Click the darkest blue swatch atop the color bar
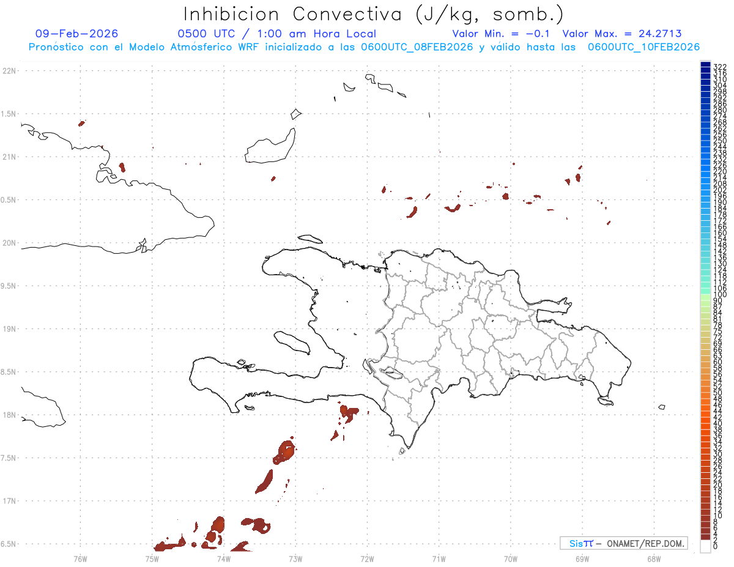 [x=705, y=64]
